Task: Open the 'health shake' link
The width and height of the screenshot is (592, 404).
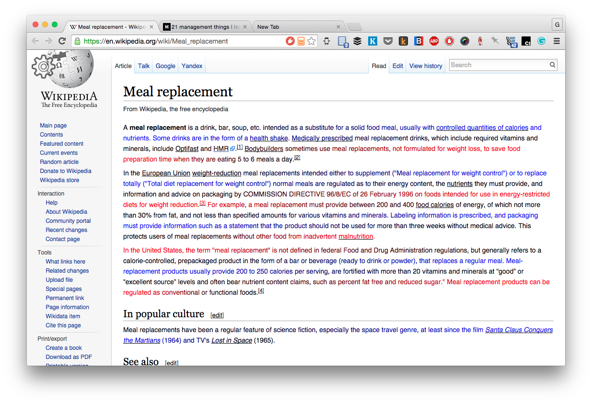Action: pyautogui.click(x=269, y=138)
